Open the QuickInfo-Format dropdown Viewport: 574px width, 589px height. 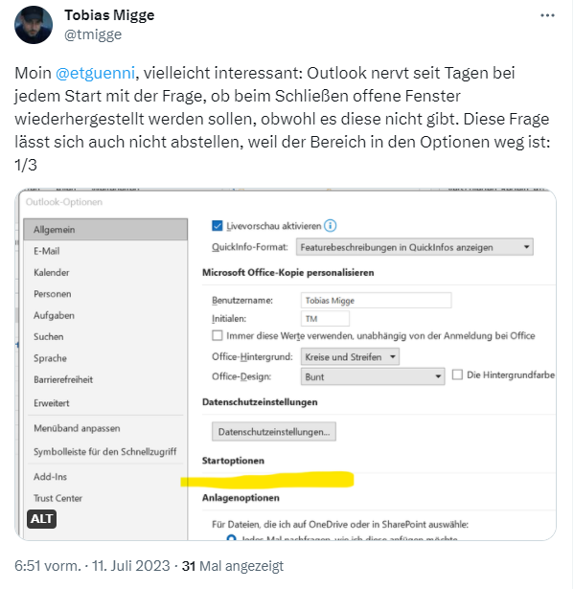point(414,247)
